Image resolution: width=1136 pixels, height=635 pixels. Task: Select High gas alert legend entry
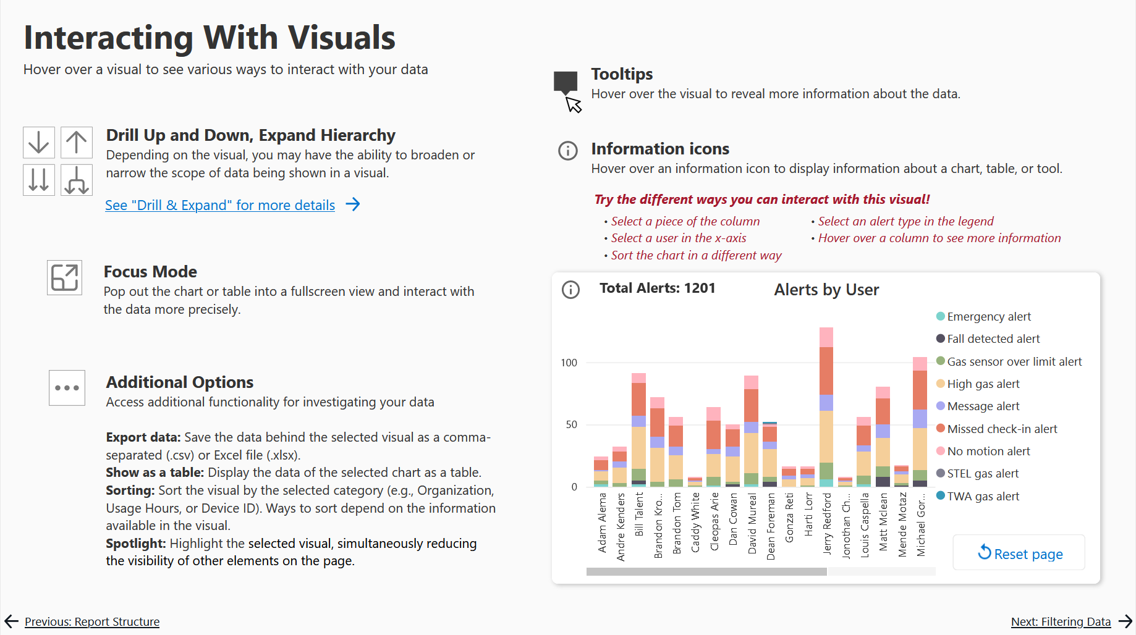coord(983,384)
